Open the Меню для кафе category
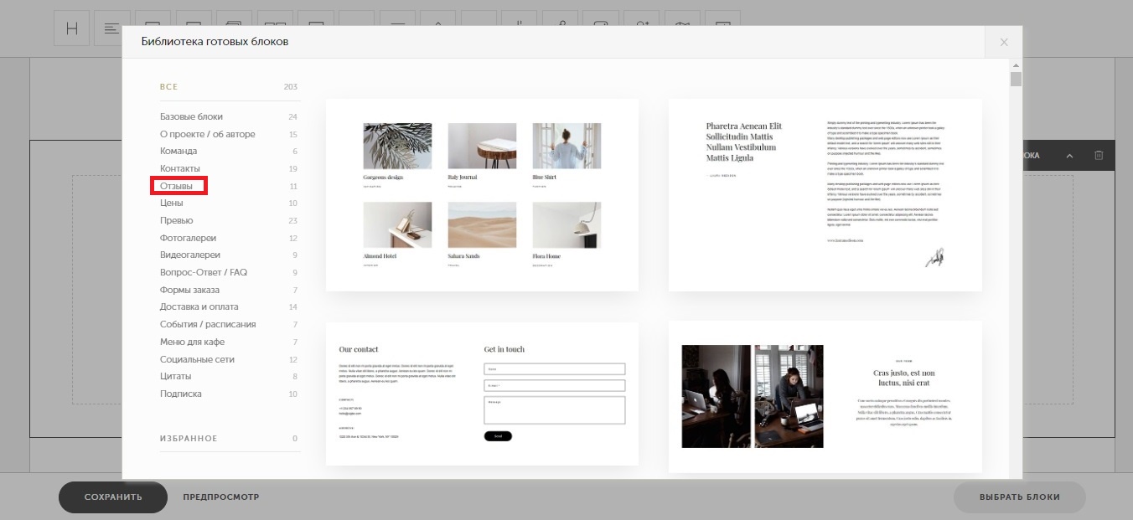 192,342
